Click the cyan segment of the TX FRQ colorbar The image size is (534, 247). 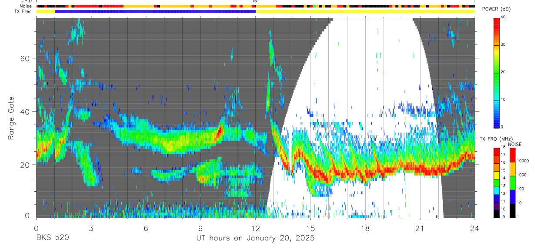click(x=496, y=191)
